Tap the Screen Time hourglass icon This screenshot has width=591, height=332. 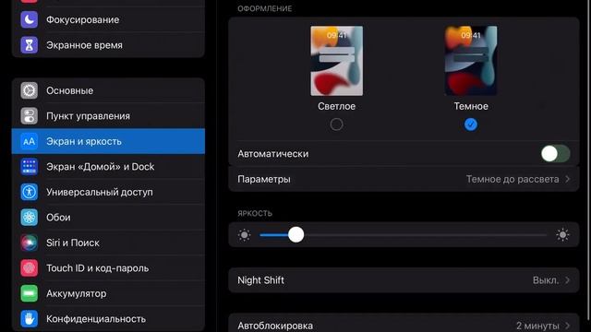tap(29, 45)
